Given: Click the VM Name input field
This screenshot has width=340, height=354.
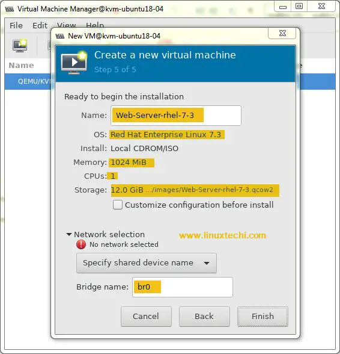Looking at the screenshot, I should pos(176,116).
